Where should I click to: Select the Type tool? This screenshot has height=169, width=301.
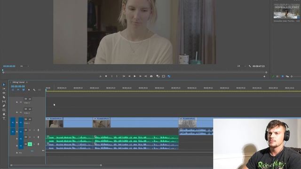click(x=4, y=118)
